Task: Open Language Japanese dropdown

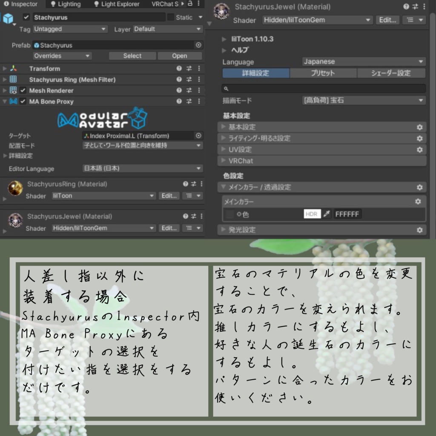Action: (x=364, y=61)
